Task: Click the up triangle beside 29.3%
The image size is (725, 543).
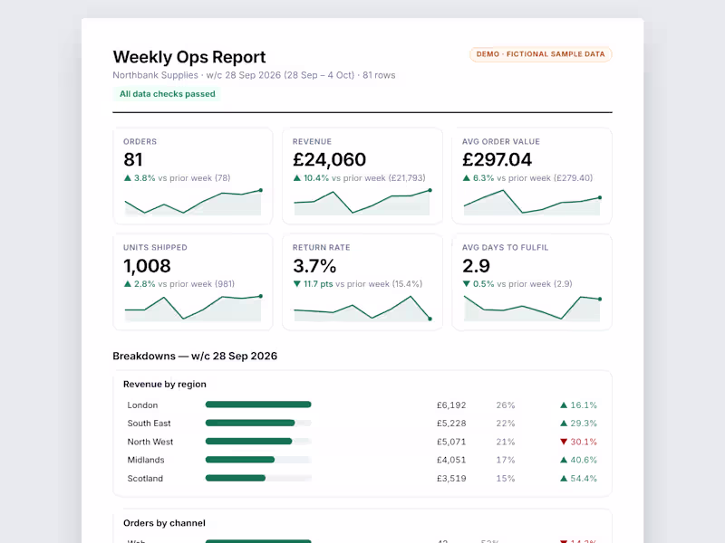Action: (x=564, y=424)
